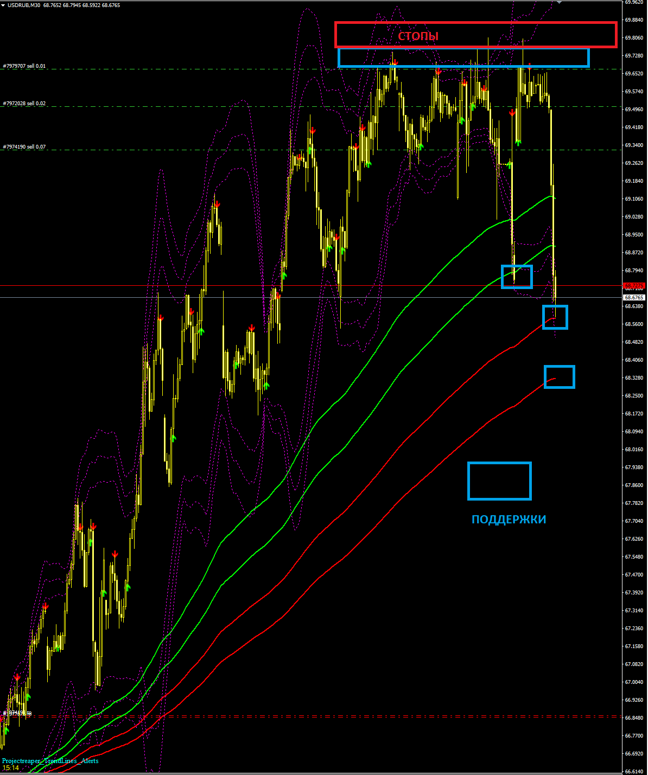Click the Projectreaper_TrendLines_Alerts indicator label
This screenshot has width=648, height=775.
[x=50, y=761]
